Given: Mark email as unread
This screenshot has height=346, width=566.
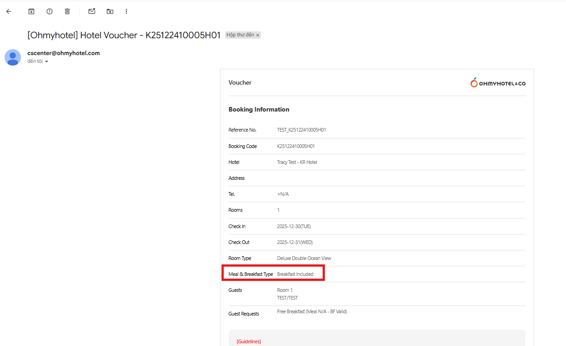Looking at the screenshot, I should click(x=92, y=11).
